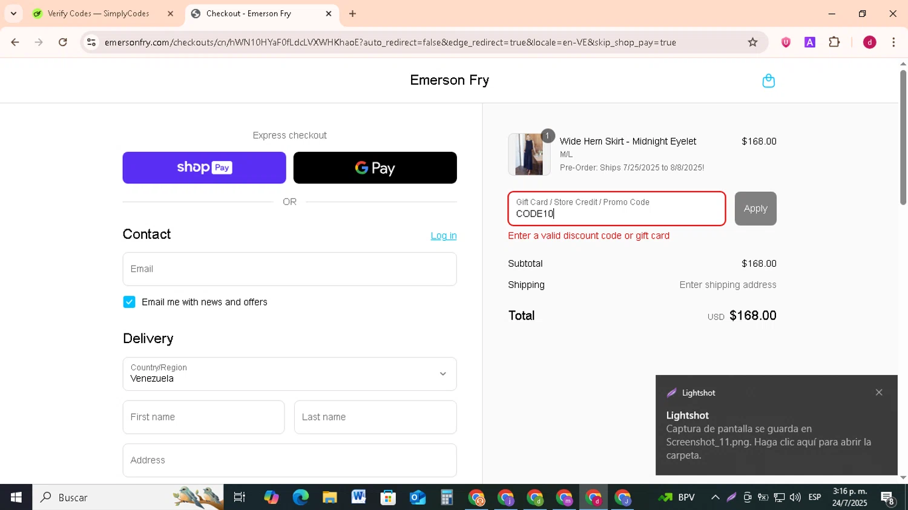Open Microsoft Store from the taskbar
This screenshot has height=510, width=908.
[388, 497]
